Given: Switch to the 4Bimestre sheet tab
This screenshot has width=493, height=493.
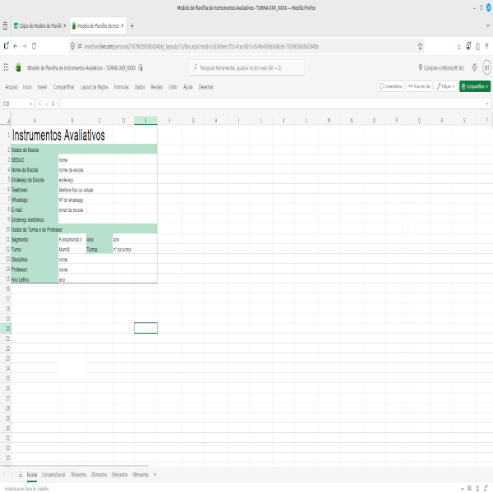Looking at the screenshot, I should click(x=141, y=474).
